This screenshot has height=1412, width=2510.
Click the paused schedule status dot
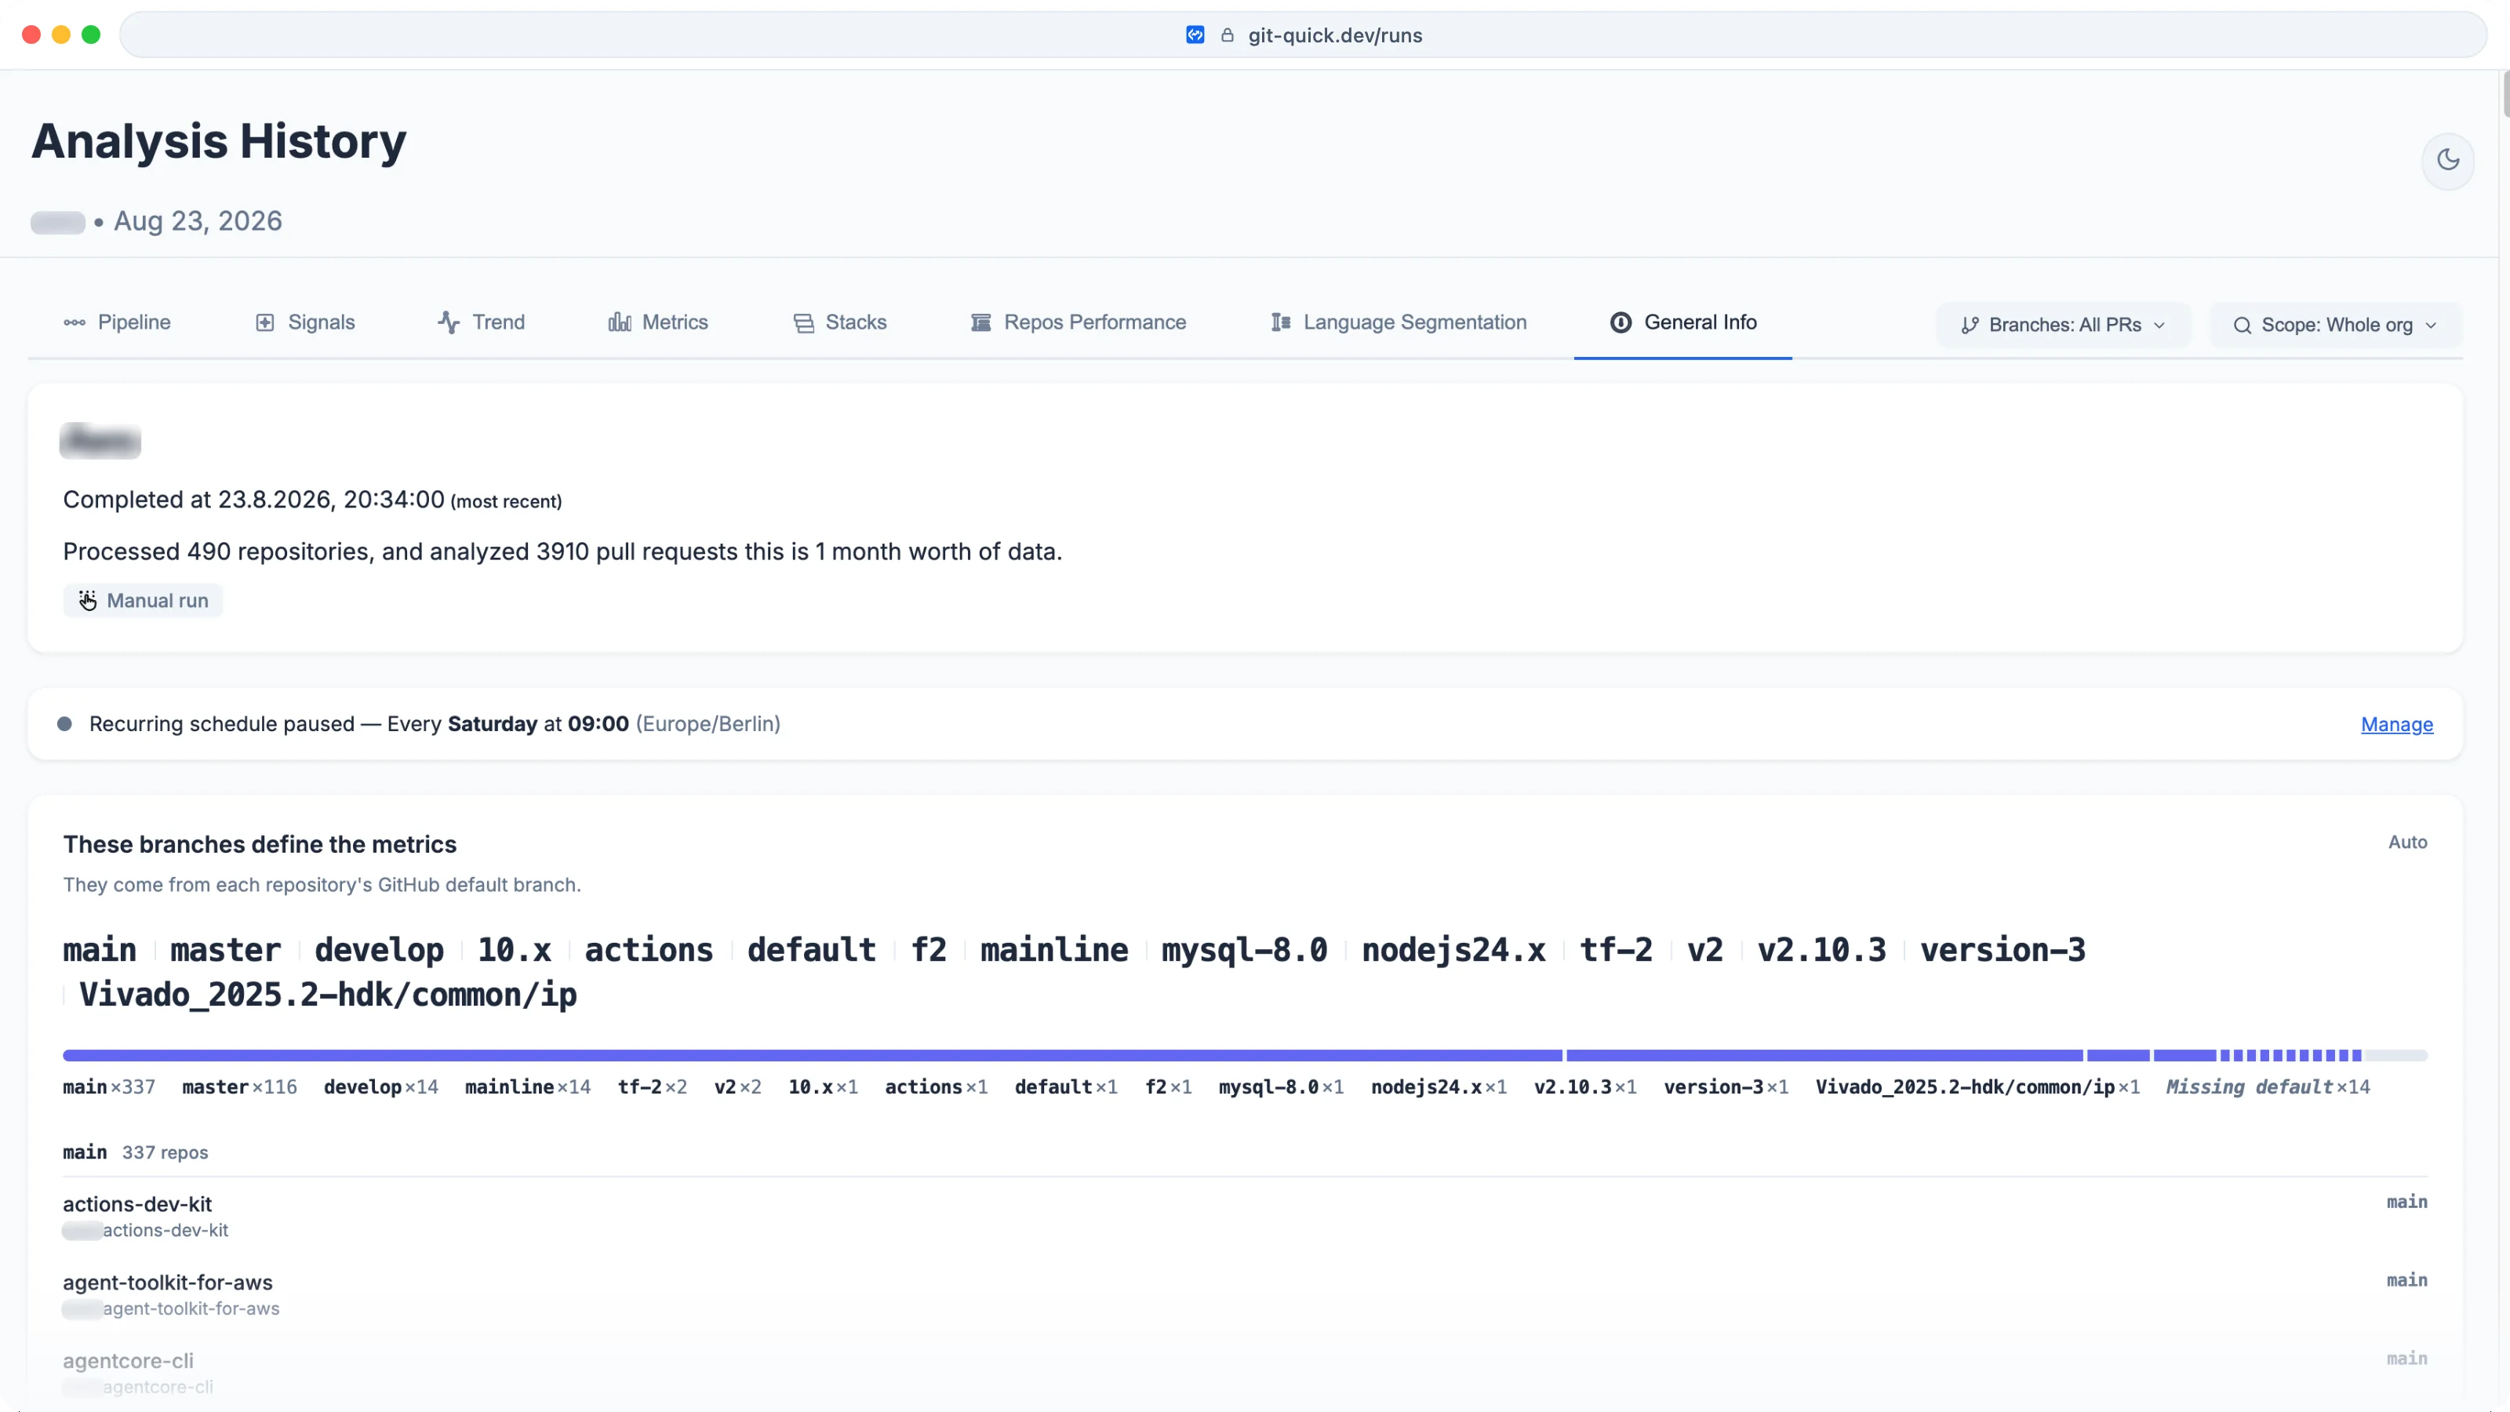click(x=64, y=724)
